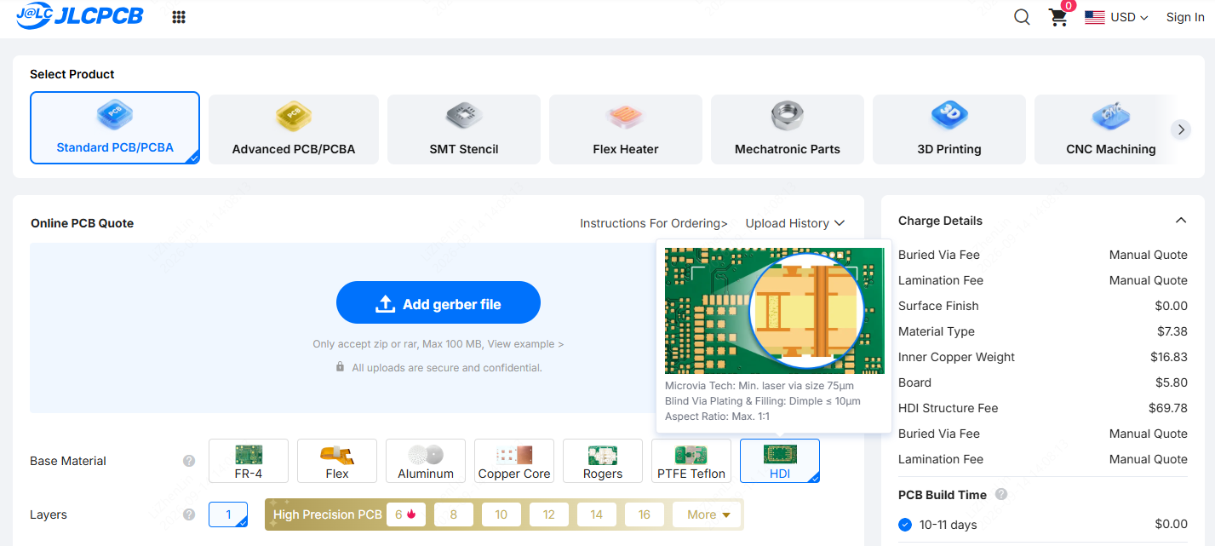The width and height of the screenshot is (1215, 546).
Task: Open the More layers dropdown
Action: pyautogui.click(x=707, y=514)
